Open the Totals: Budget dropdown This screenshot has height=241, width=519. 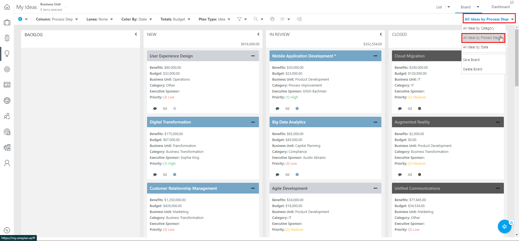point(175,19)
